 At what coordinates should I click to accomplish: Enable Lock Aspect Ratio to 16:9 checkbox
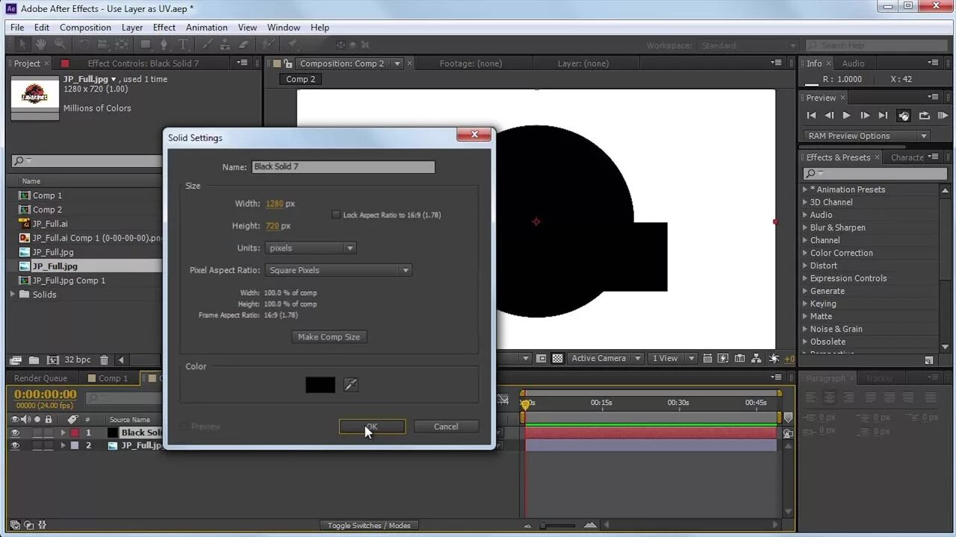click(336, 215)
